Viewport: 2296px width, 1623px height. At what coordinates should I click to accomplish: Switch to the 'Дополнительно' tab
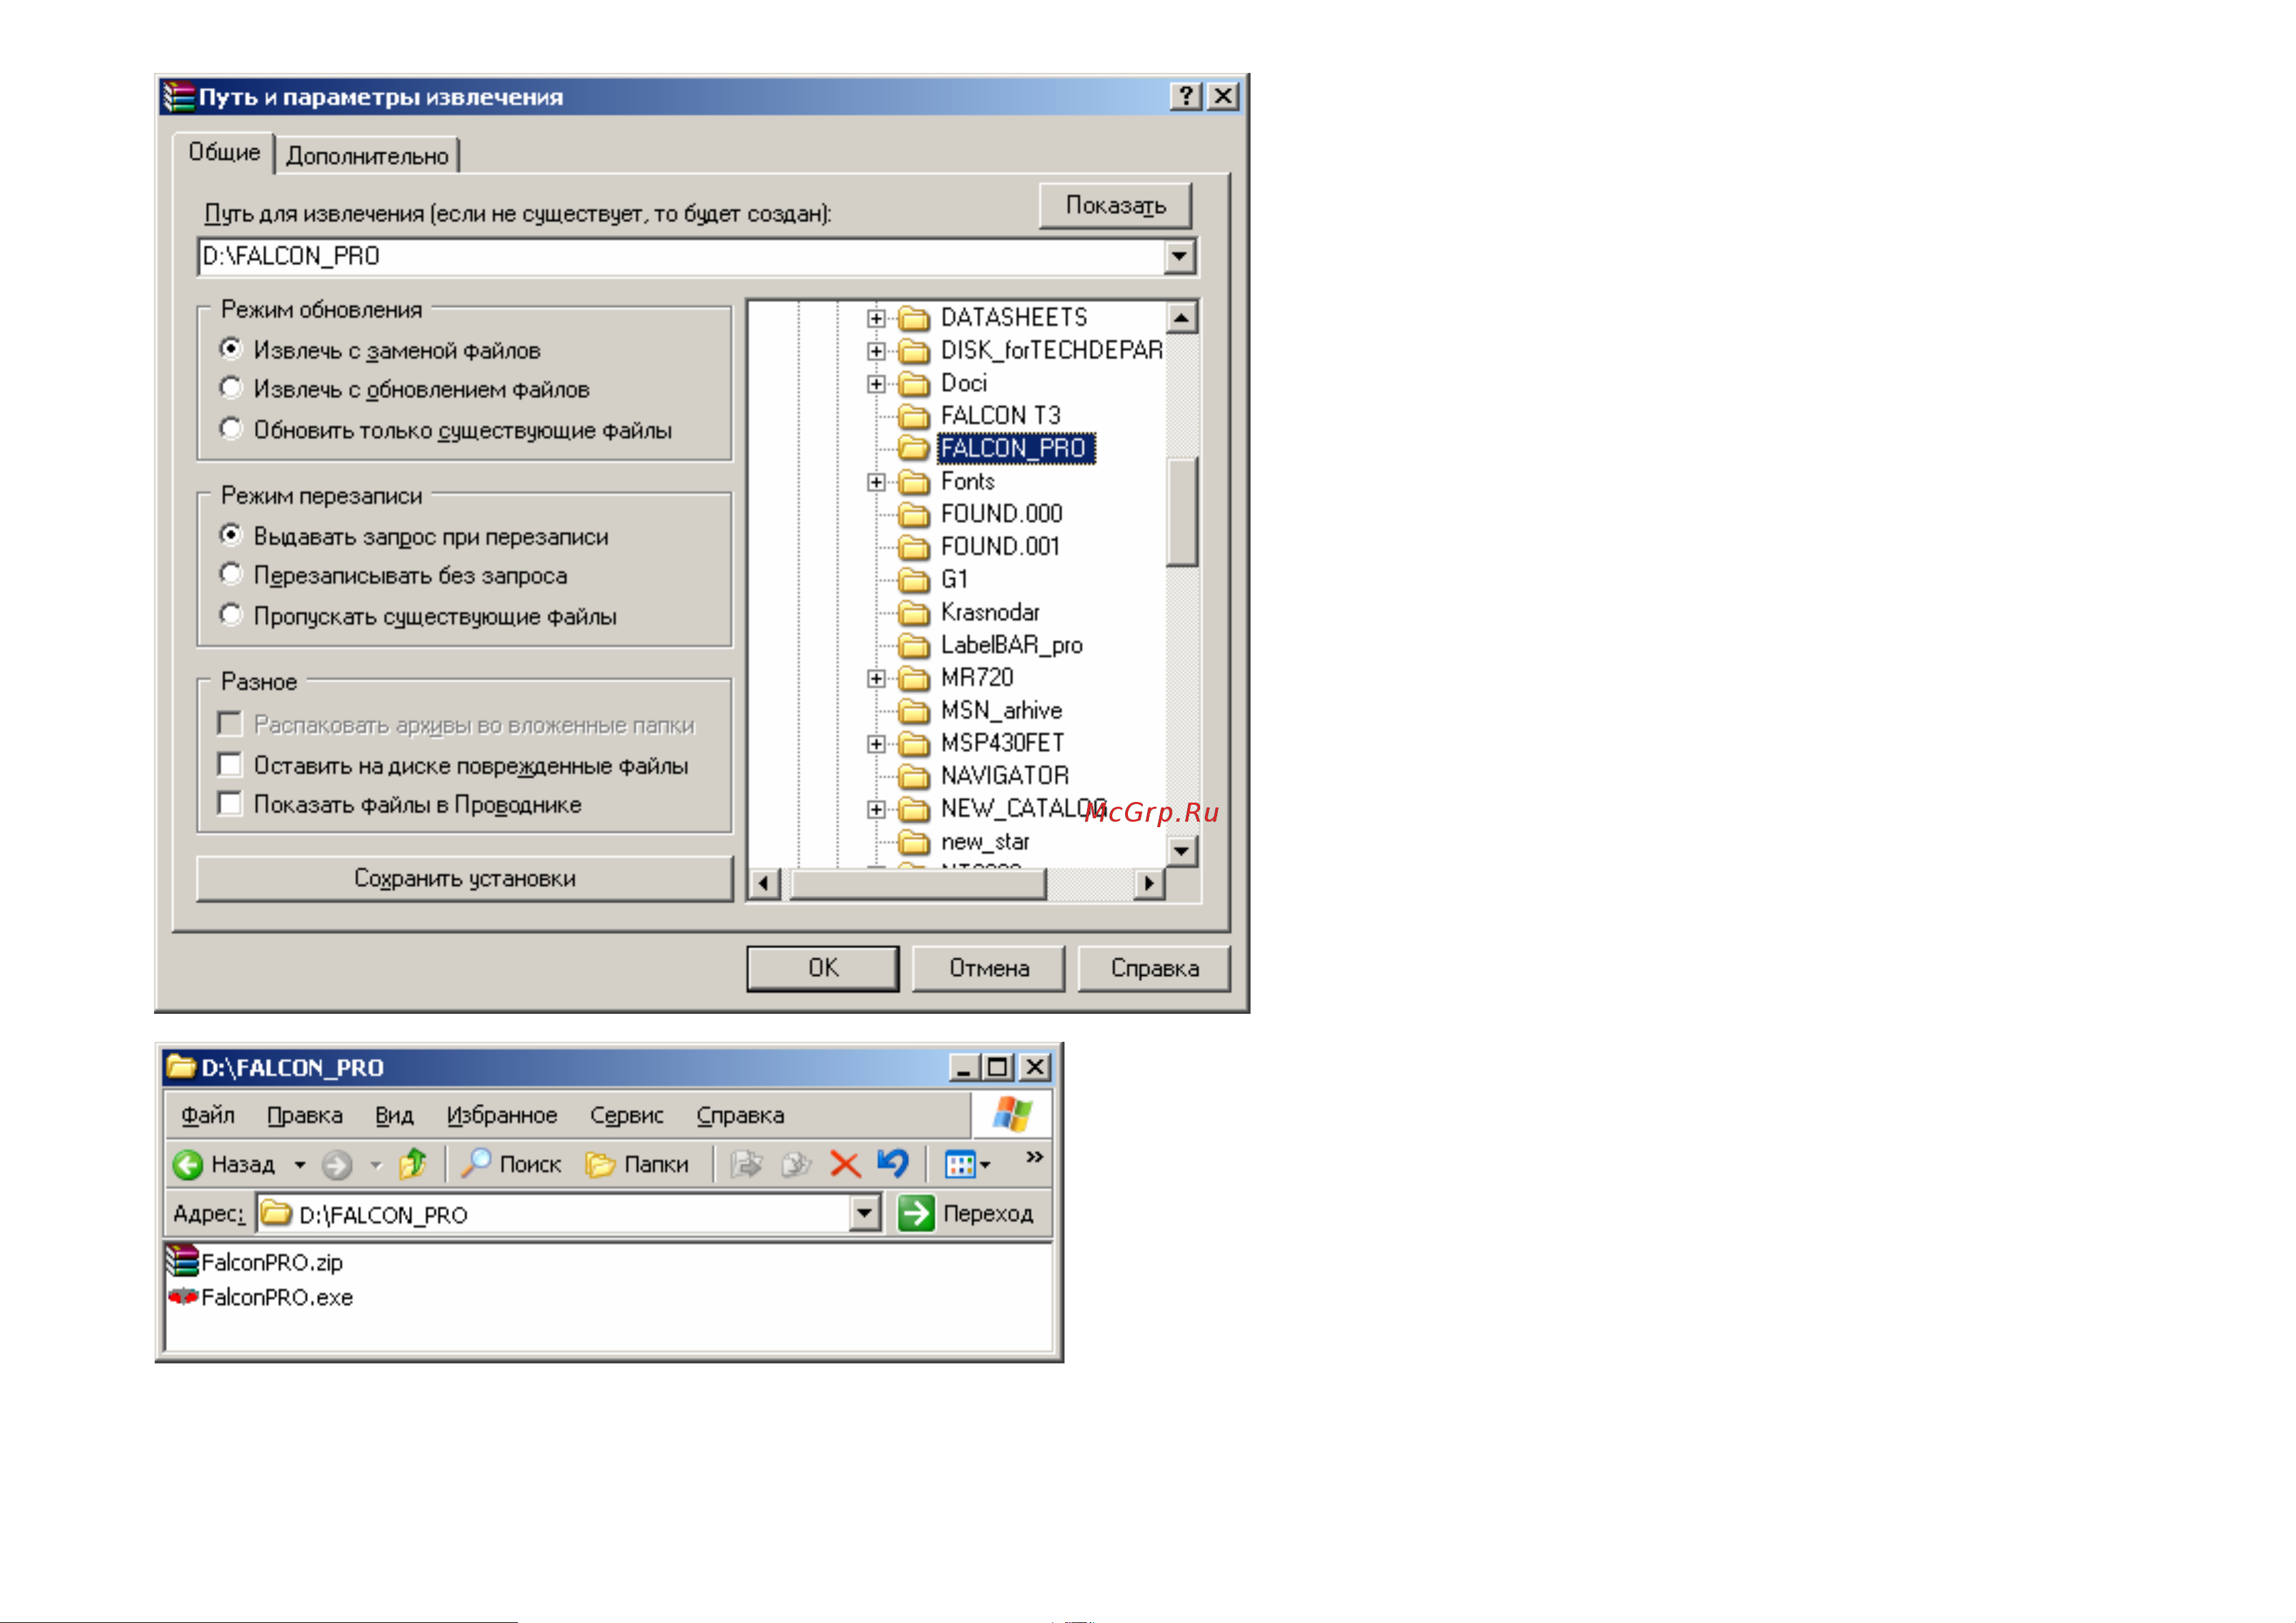coord(367,156)
